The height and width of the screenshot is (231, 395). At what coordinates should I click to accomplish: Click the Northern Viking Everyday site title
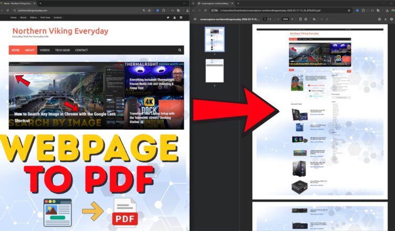pyautogui.click(x=60, y=31)
